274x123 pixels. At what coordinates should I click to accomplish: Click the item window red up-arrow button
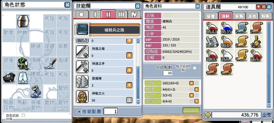258,7
